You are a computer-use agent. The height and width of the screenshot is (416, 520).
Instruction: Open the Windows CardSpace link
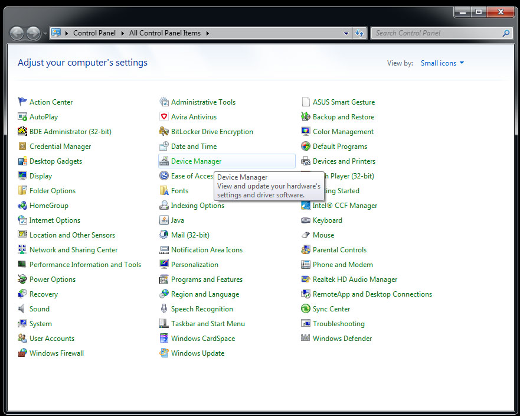pyautogui.click(x=203, y=339)
